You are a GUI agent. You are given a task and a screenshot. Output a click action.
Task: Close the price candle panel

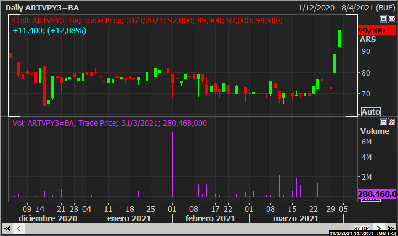coord(392,19)
